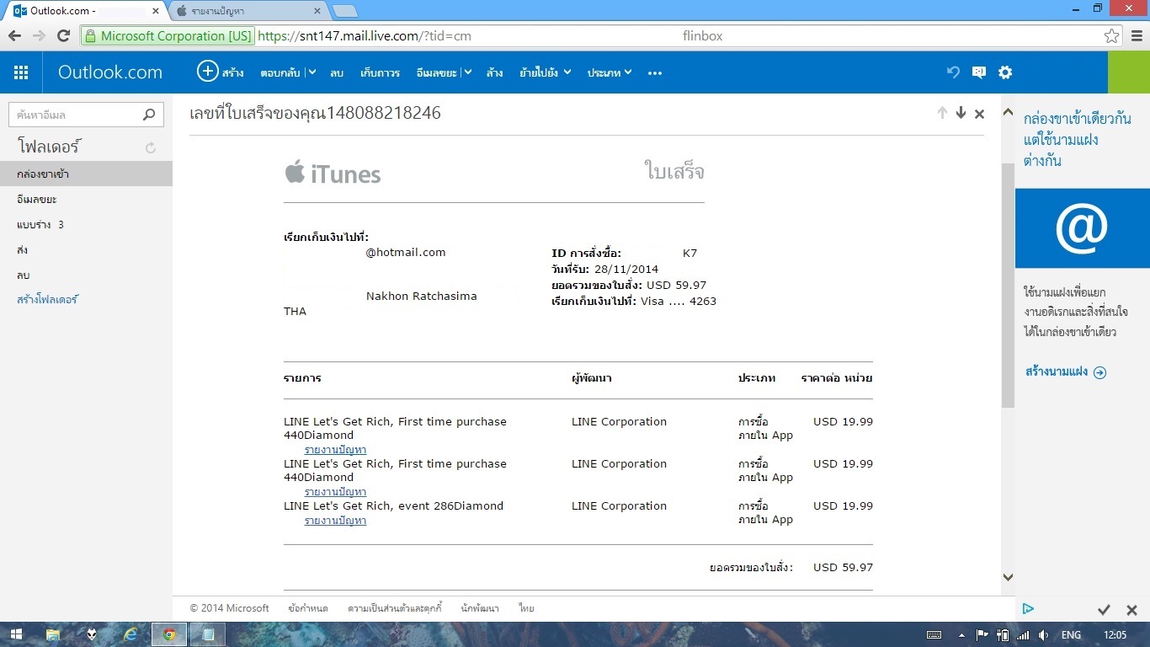Image resolution: width=1150 pixels, height=647 pixels.
Task: Click สร้างนามแฝง create alias link
Action: pyautogui.click(x=1065, y=372)
